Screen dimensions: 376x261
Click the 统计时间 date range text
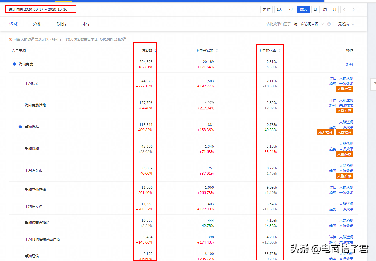click(38, 10)
